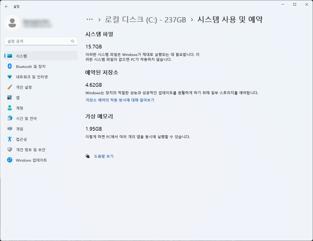Close the Settings window
The height and width of the screenshot is (241, 313).
pos(307,4)
